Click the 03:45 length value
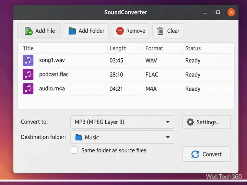Screen dimensions: 247x185 (116, 60)
